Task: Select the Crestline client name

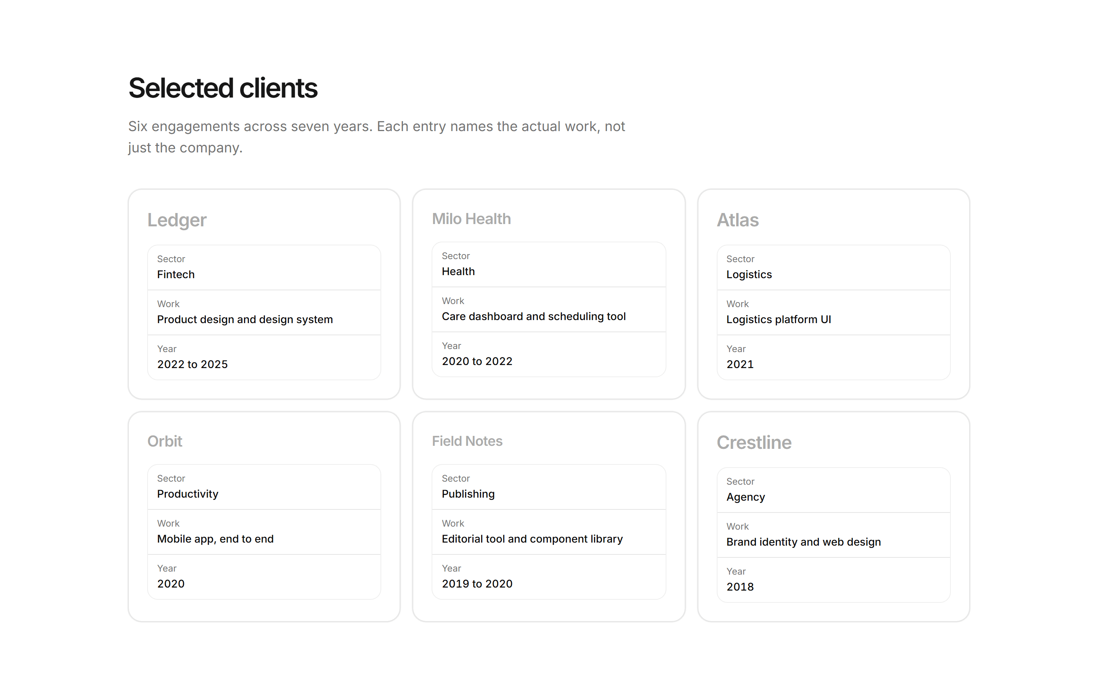Action: (754, 442)
